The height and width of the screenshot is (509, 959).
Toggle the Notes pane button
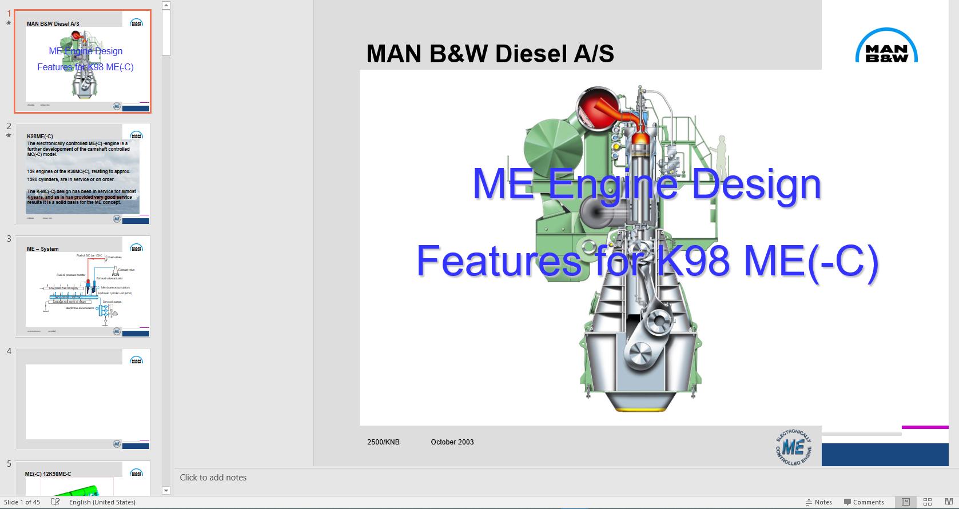(819, 502)
